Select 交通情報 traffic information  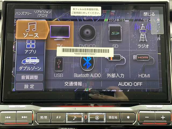[x=73, y=84]
